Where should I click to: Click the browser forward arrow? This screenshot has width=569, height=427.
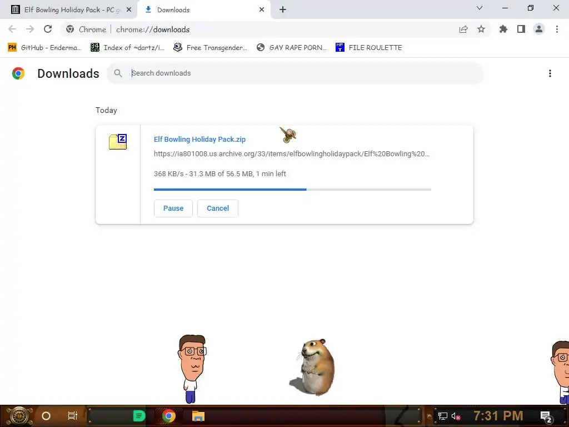point(30,29)
